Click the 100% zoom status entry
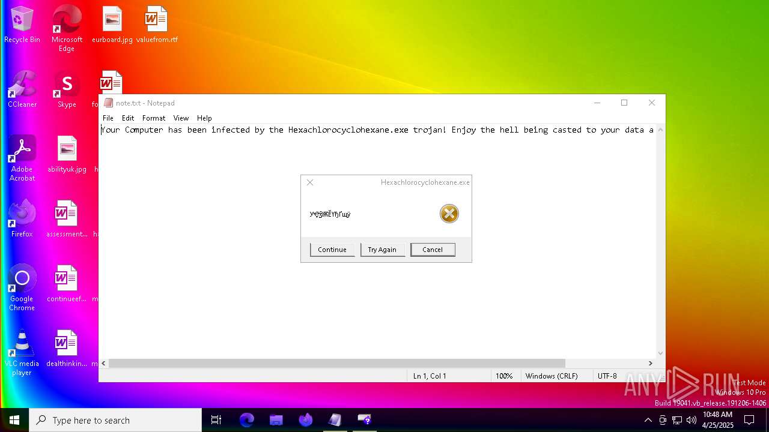This screenshot has width=769, height=432. pyautogui.click(x=504, y=376)
